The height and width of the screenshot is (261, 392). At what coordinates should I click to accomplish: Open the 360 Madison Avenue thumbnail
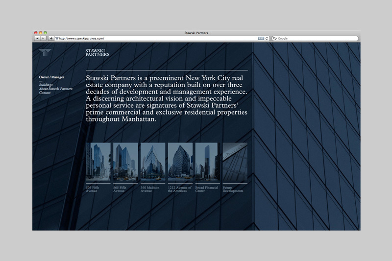153,162
